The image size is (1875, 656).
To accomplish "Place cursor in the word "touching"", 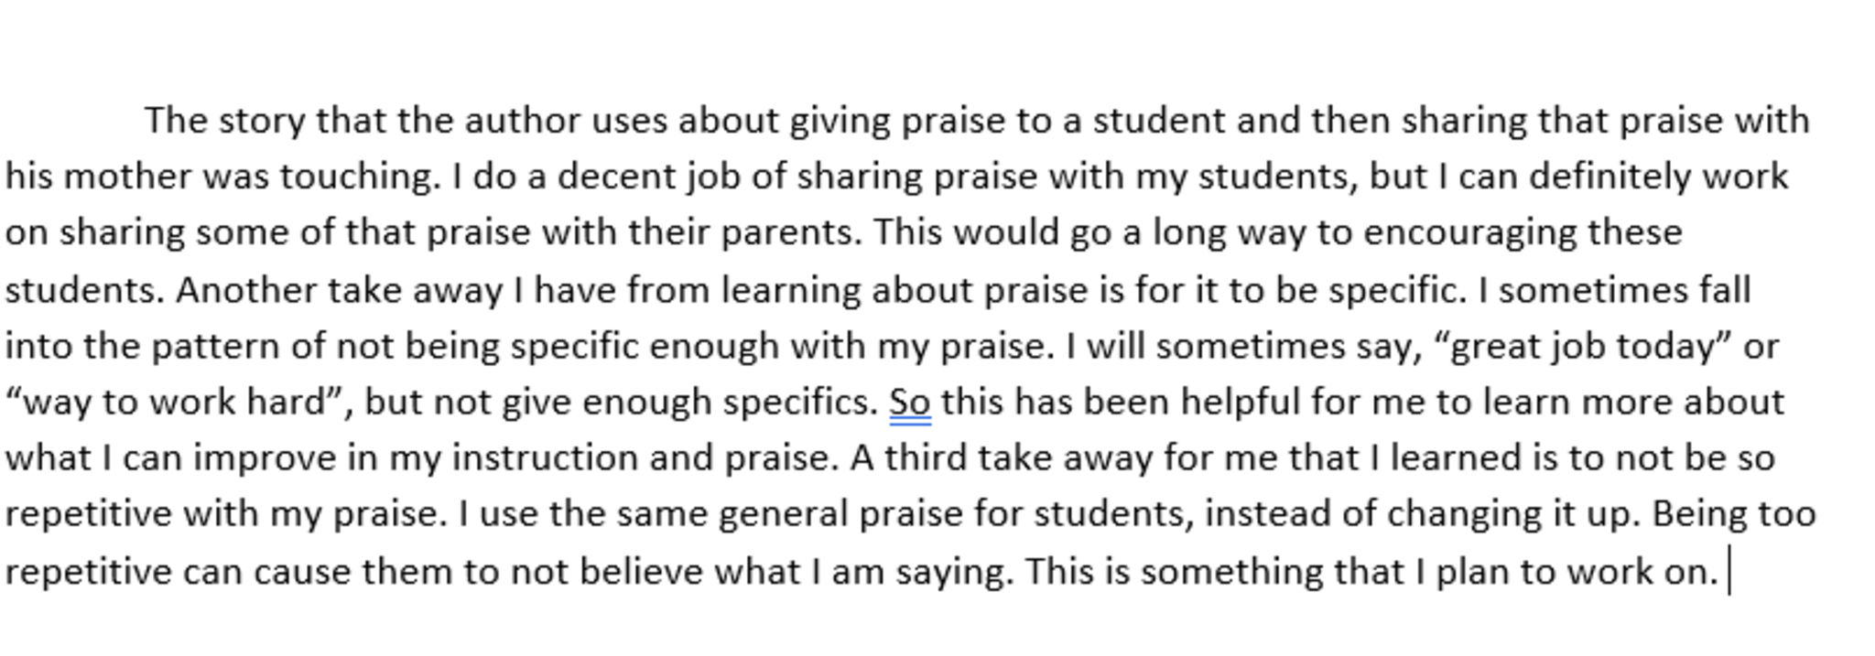I will click(359, 177).
